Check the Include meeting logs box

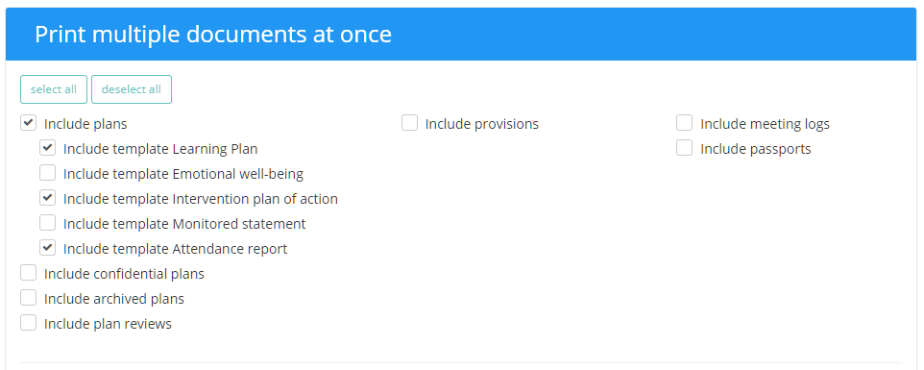pyautogui.click(x=684, y=123)
